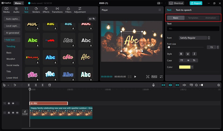Select the Animation tab
223x131 pixels.
(210, 18)
